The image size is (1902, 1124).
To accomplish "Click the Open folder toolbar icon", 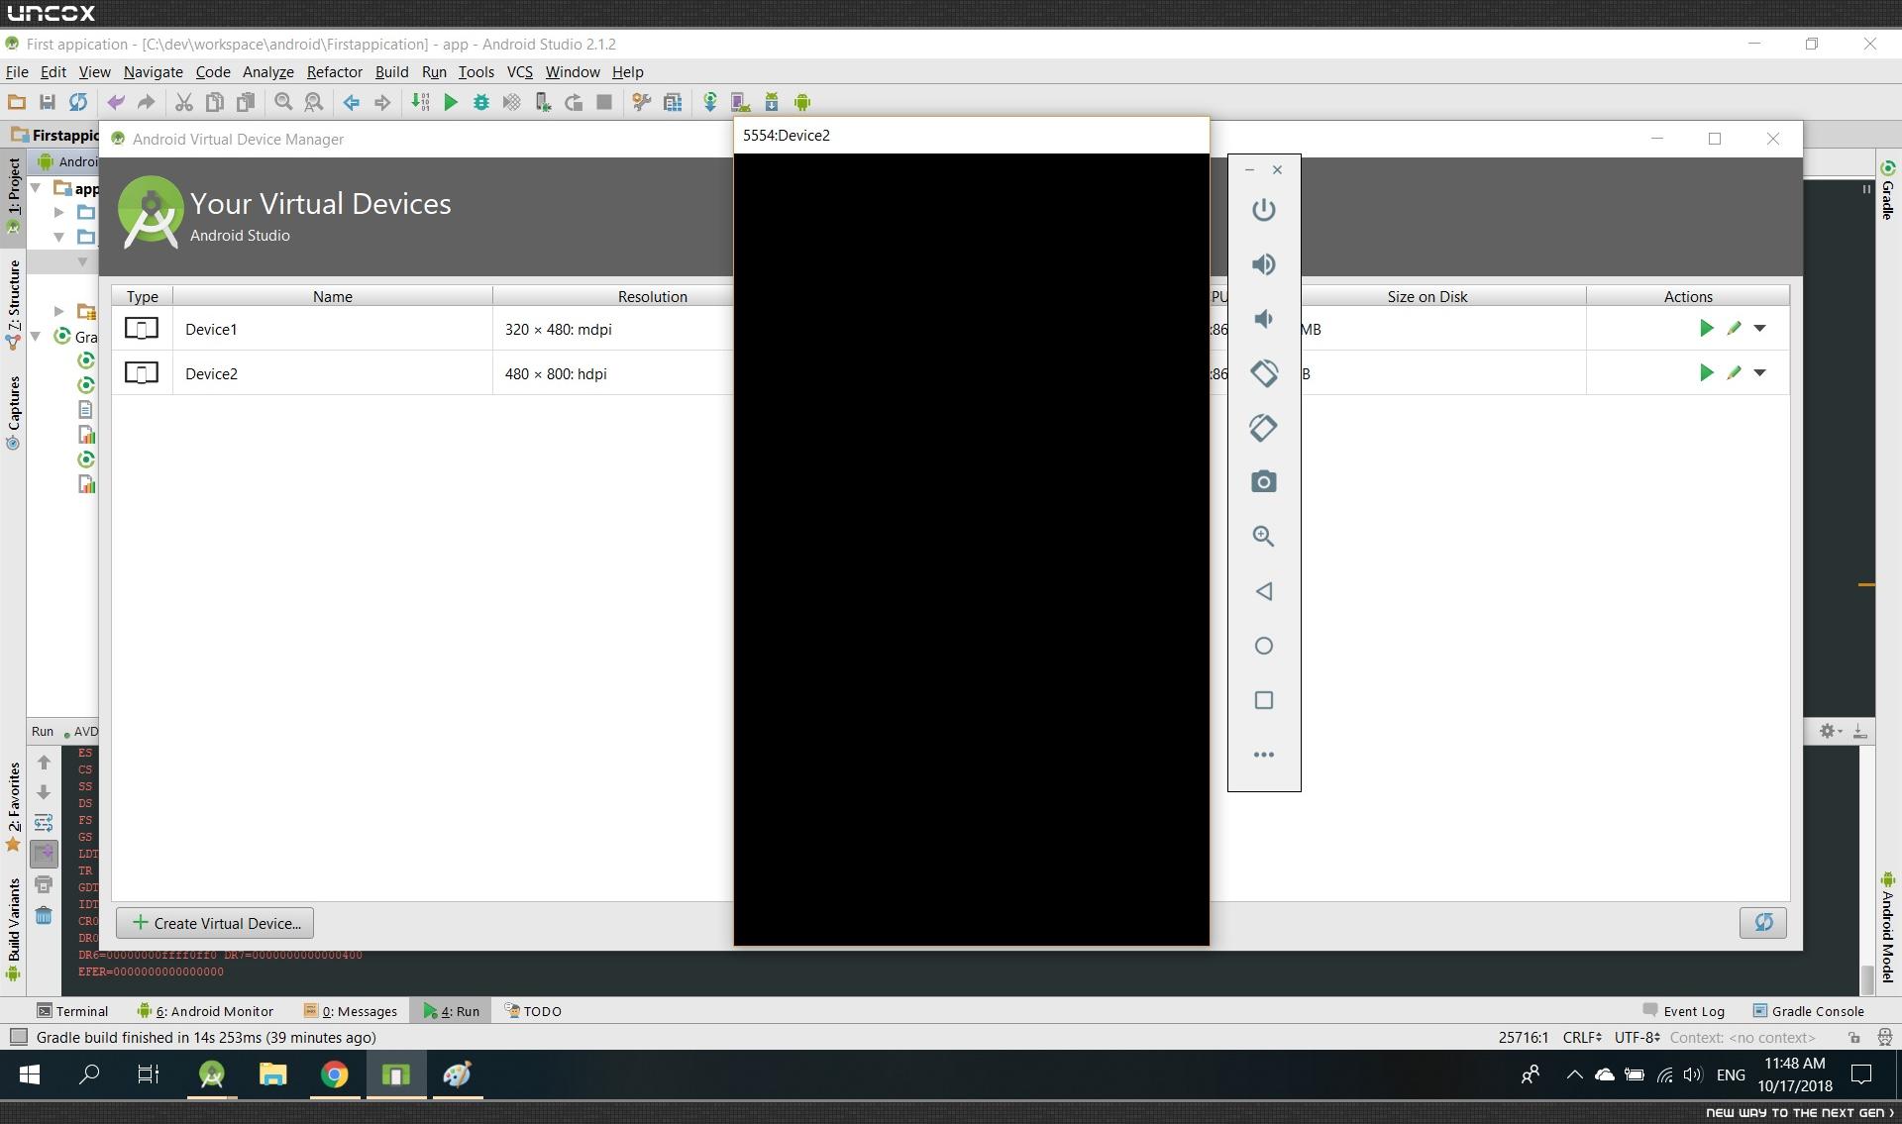I will 16,102.
